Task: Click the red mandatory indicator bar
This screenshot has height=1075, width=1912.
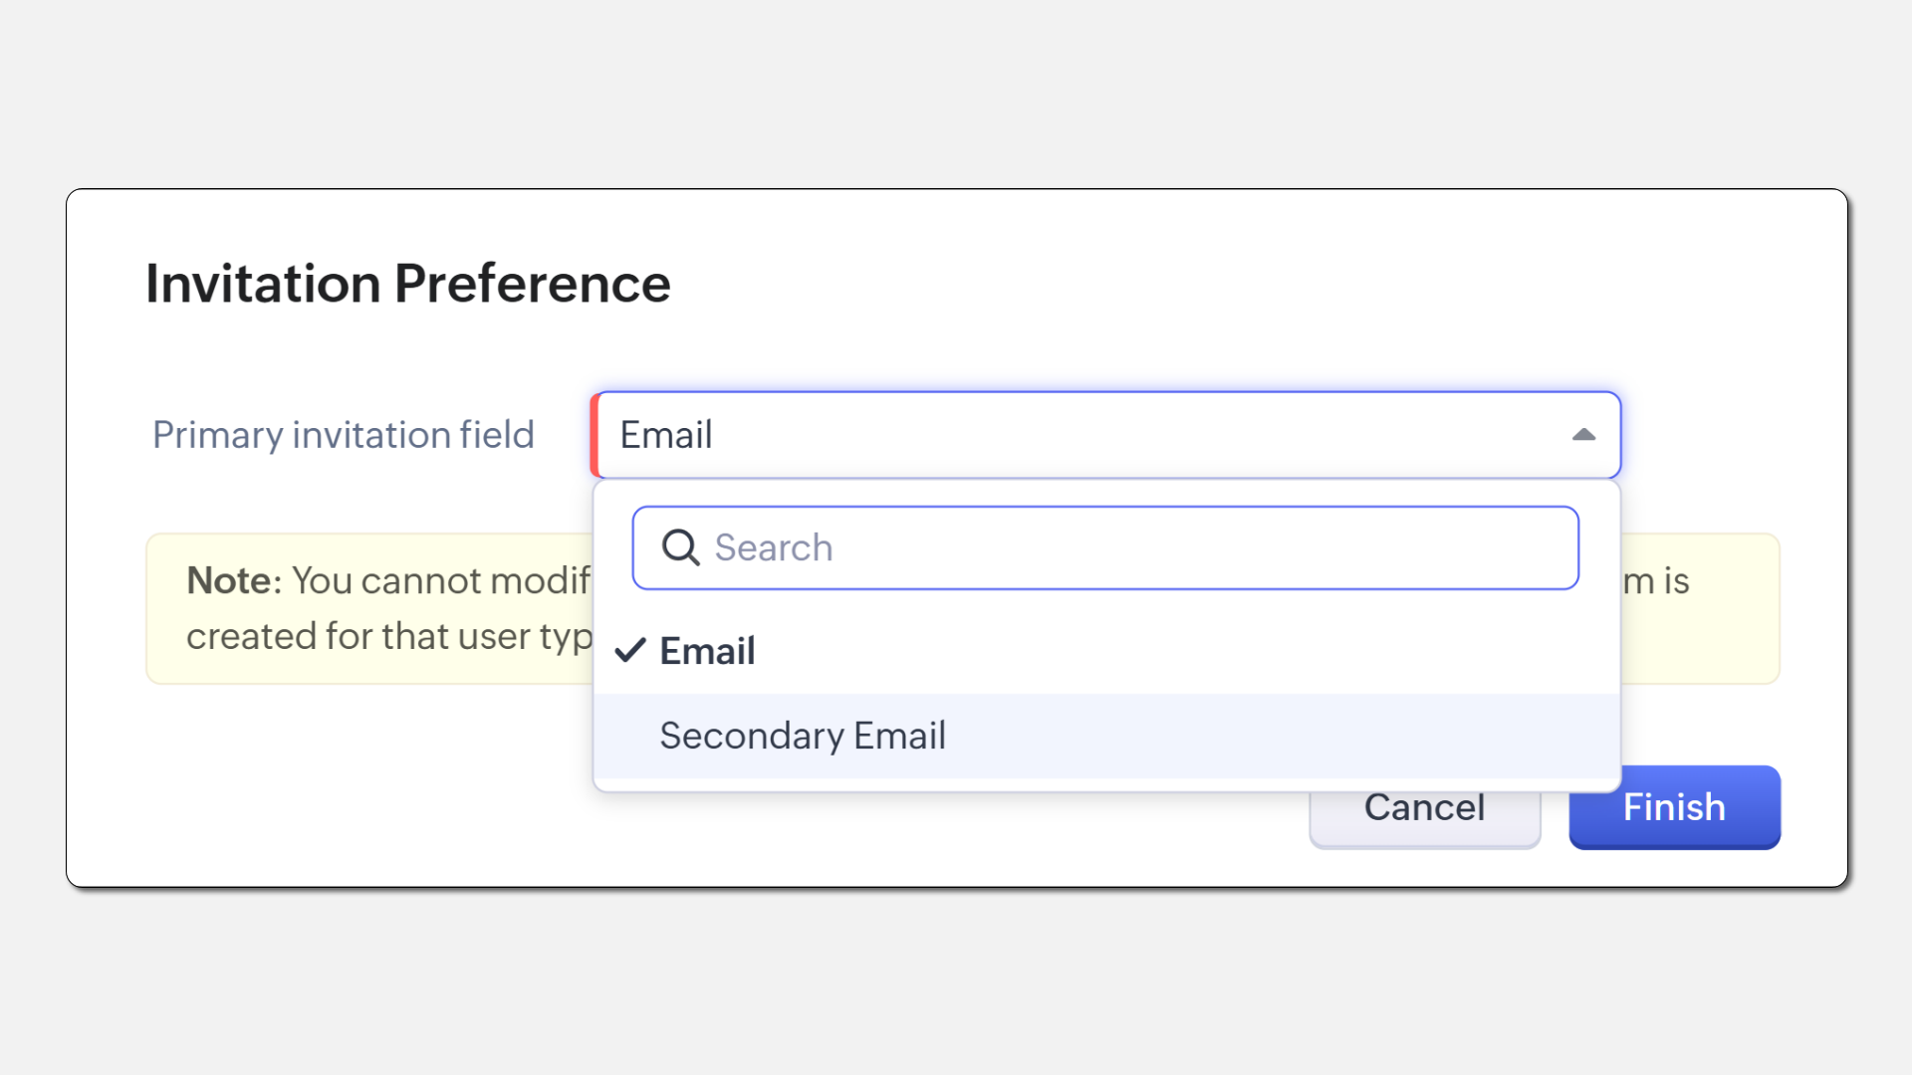Action: point(595,435)
